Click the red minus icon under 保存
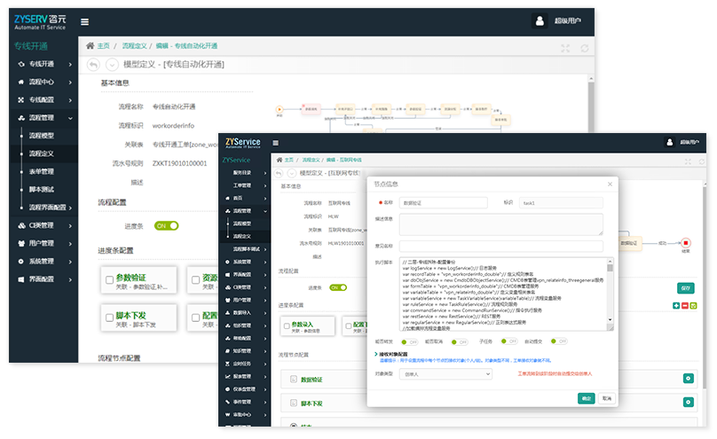This screenshot has width=717, height=439. tap(684, 306)
